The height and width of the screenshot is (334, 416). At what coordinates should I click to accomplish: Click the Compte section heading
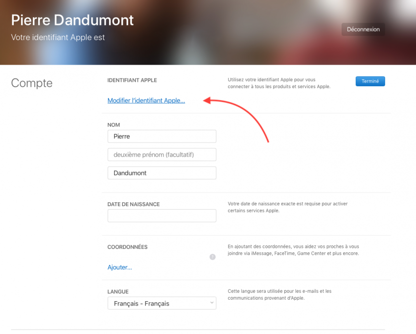32,83
